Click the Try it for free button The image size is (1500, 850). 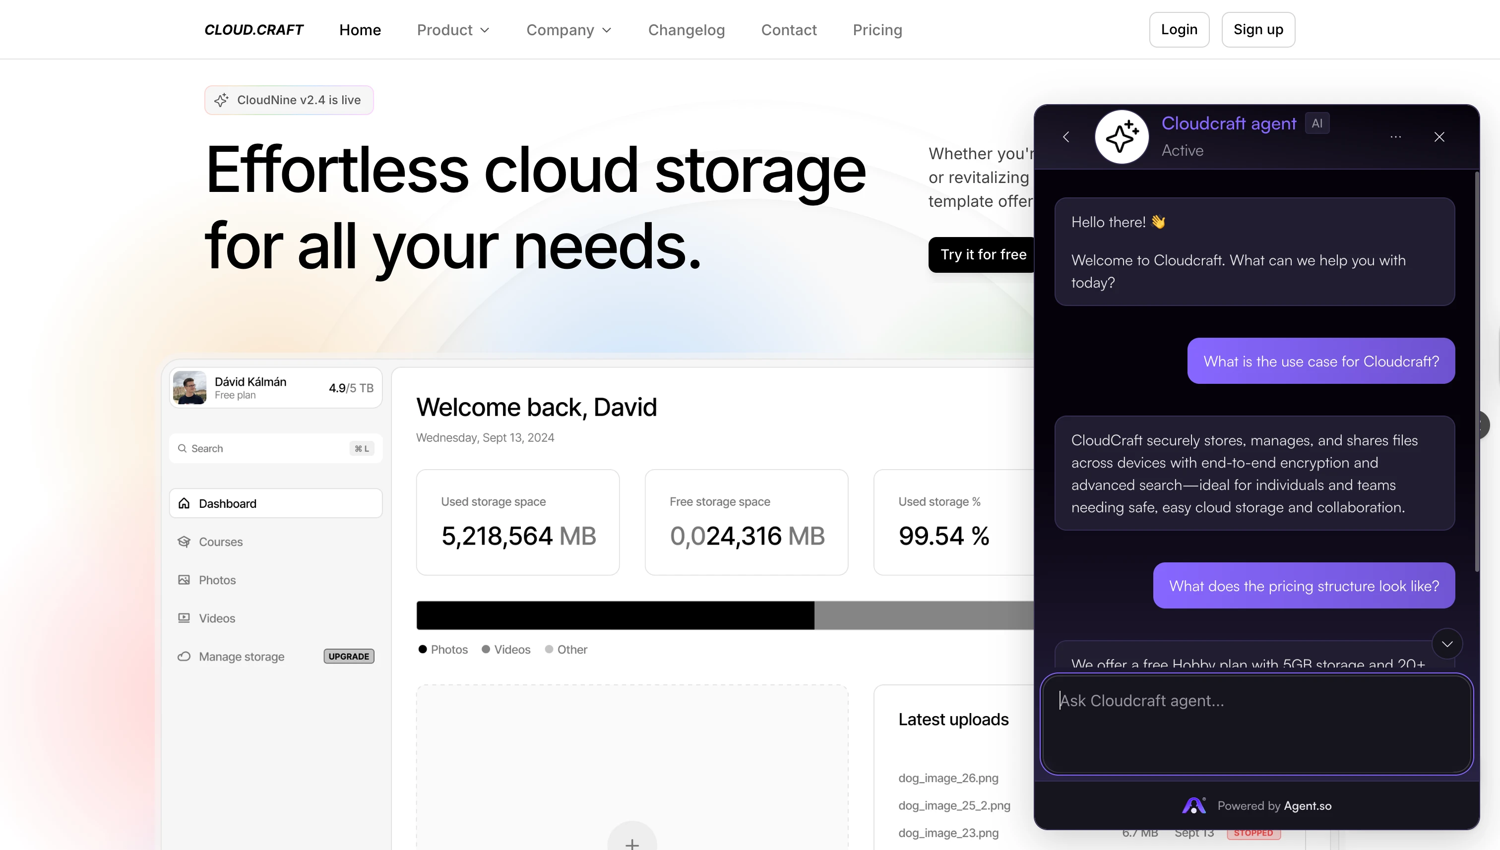tap(983, 254)
